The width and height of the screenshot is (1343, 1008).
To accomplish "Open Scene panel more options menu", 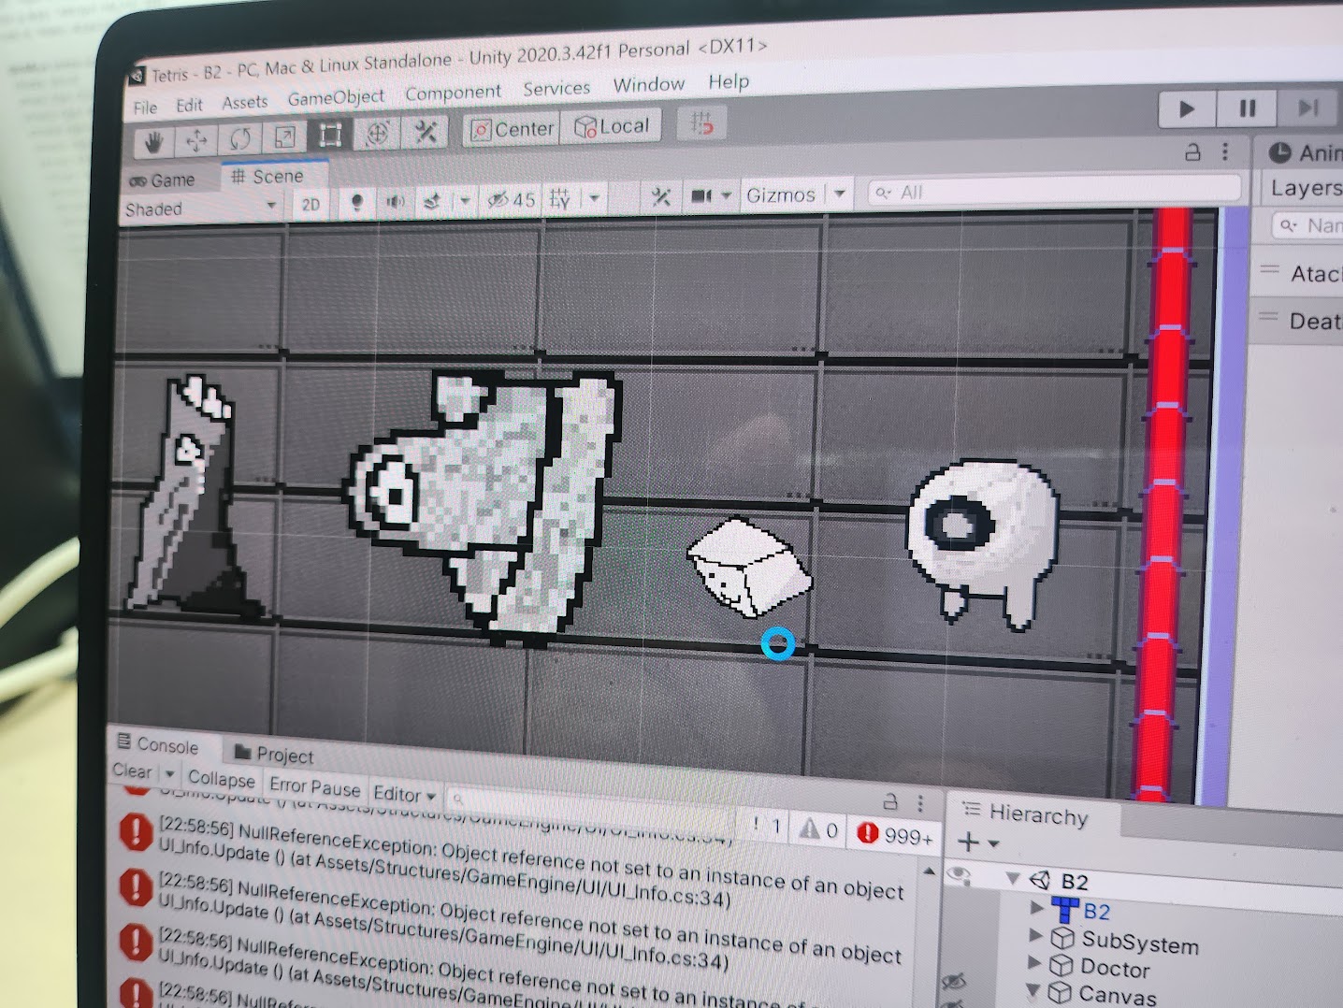I will tap(1225, 151).
